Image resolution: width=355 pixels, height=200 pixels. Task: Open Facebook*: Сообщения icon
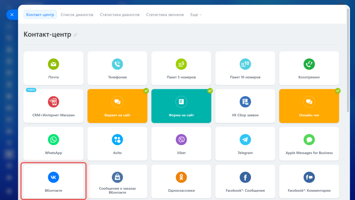pyautogui.click(x=245, y=177)
